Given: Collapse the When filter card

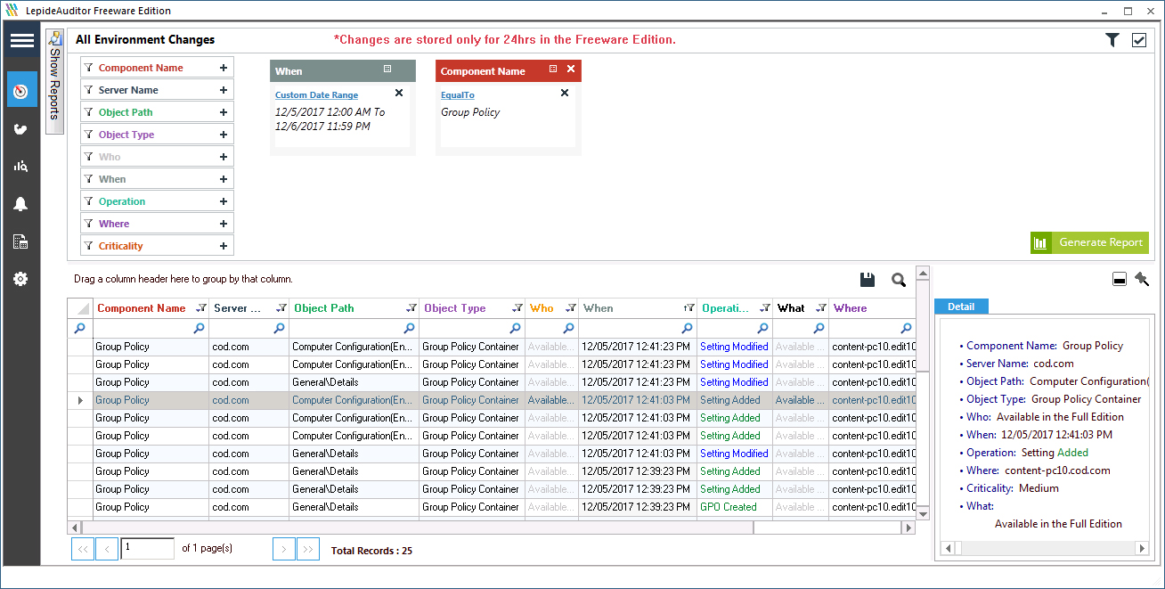Looking at the screenshot, I should pyautogui.click(x=387, y=69).
